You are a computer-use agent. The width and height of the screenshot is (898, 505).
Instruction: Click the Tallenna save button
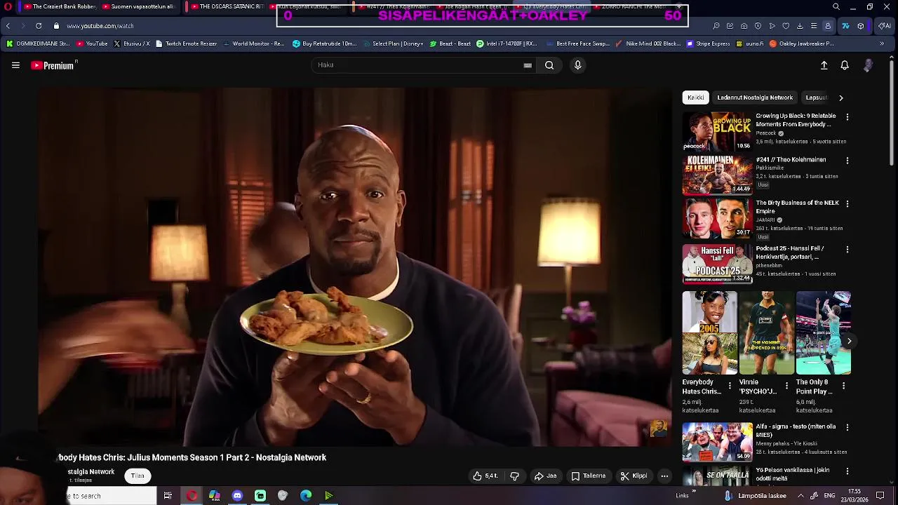pyautogui.click(x=588, y=476)
